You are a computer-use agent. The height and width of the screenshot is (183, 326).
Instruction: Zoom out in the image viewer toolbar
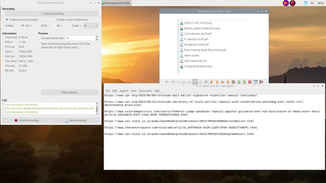[x=184, y=82]
